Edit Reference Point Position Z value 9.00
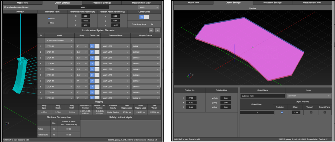The height and width of the screenshot is (142, 335). coord(85,25)
